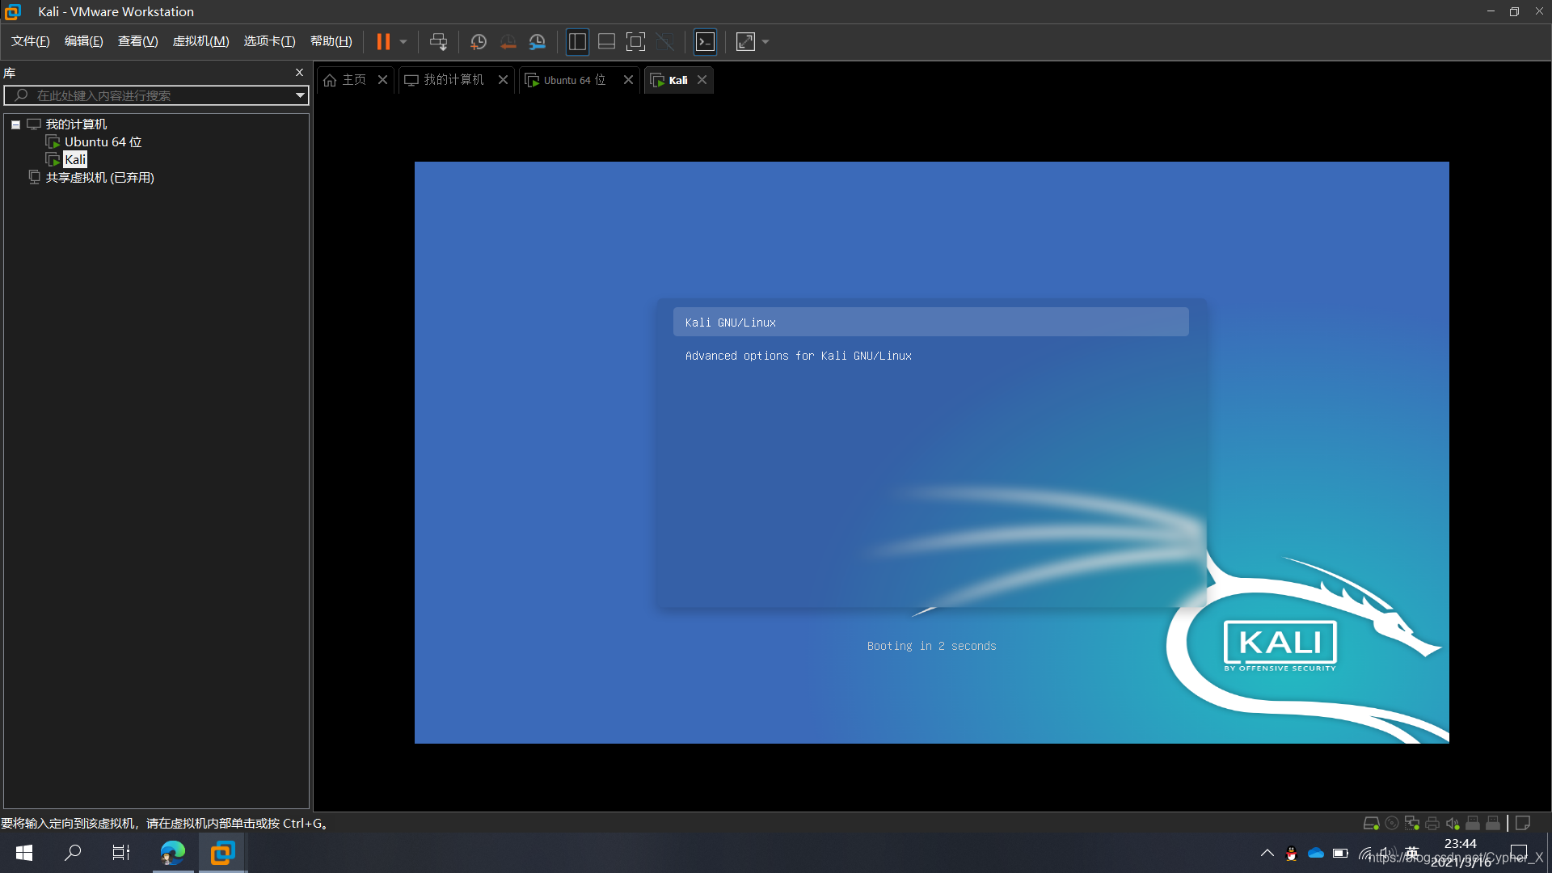Screen dimensions: 1552x873
Task: Show hidden system tray icons
Action: pyautogui.click(x=1267, y=853)
